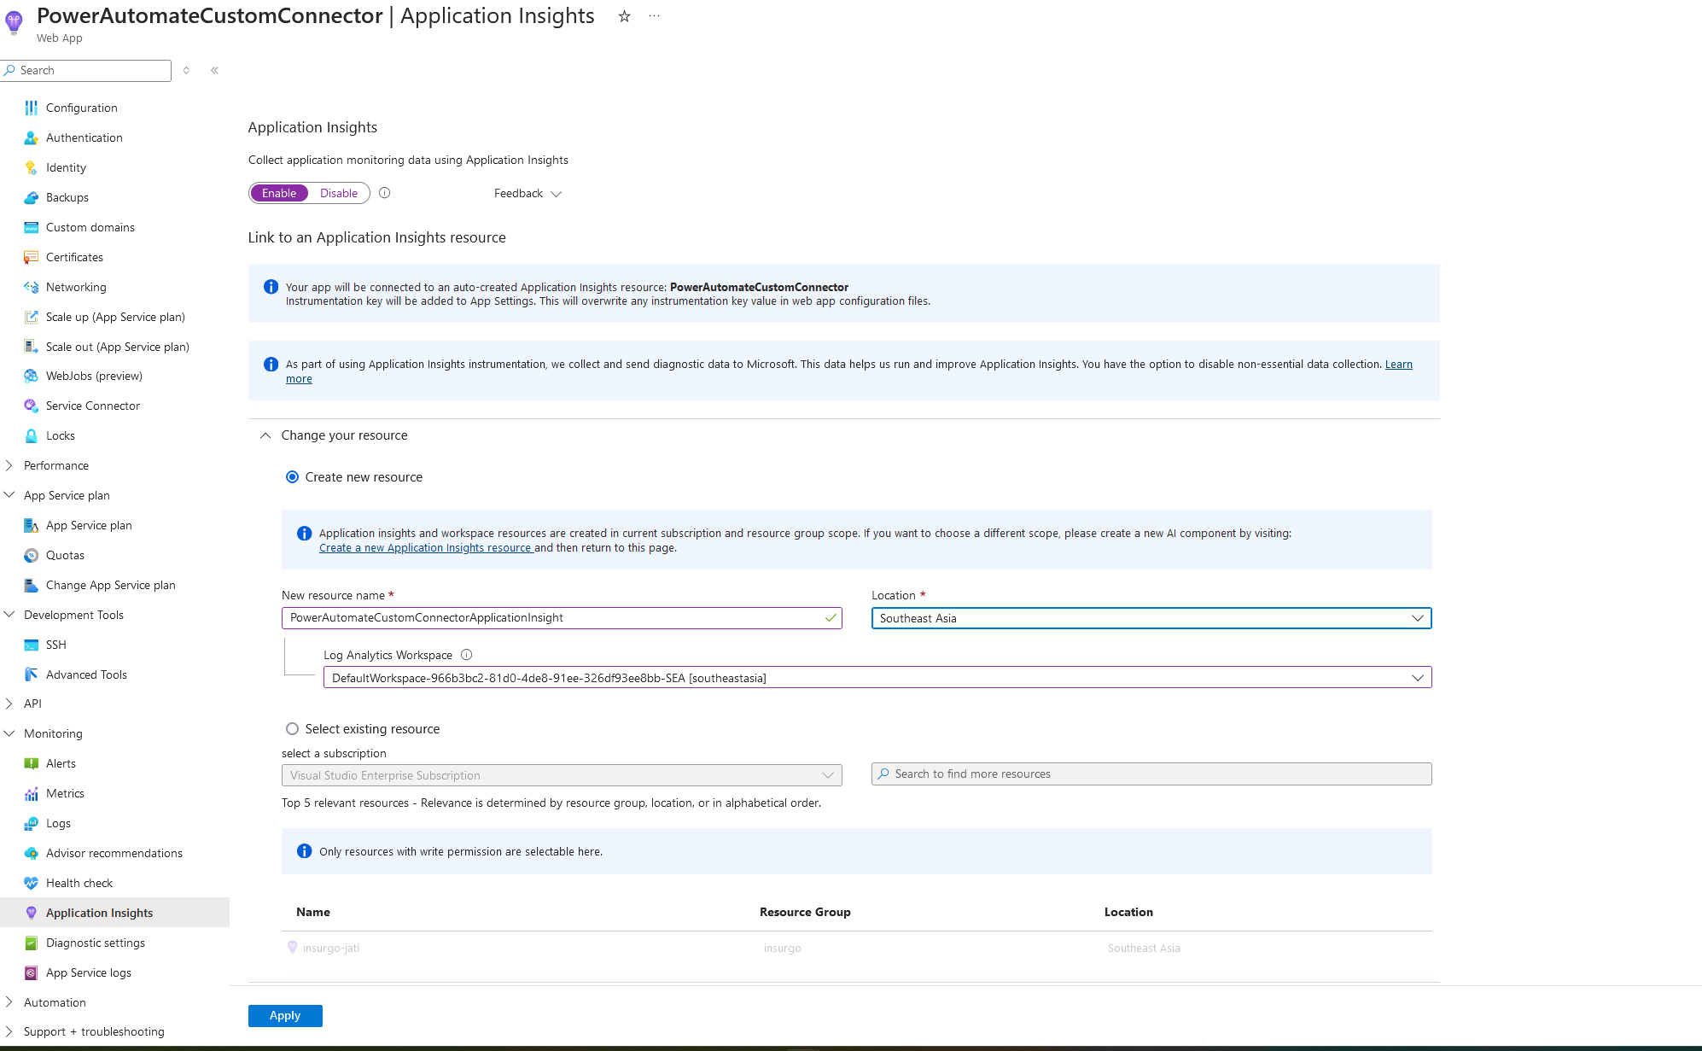Click the info icon next to Enable/Disable
Screen dimensions: 1702x1051
(x=385, y=193)
